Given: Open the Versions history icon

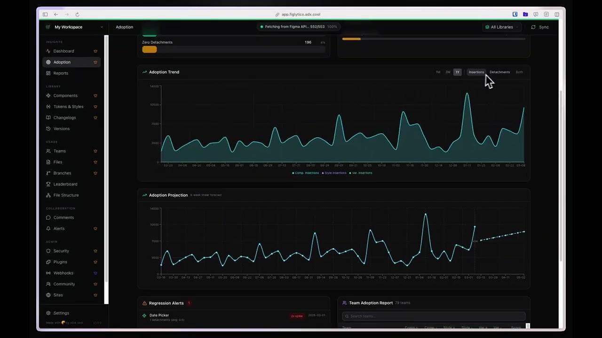Looking at the screenshot, I should pyautogui.click(x=48, y=129).
